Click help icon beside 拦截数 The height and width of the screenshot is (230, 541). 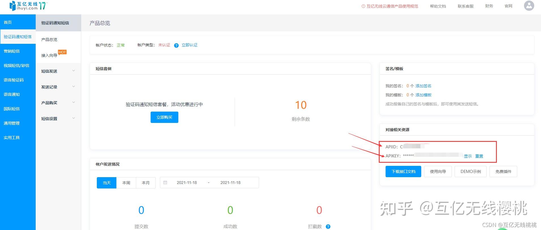pyautogui.click(x=328, y=227)
